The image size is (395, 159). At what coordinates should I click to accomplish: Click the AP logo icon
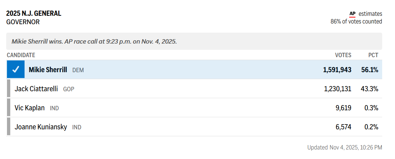click(x=352, y=14)
